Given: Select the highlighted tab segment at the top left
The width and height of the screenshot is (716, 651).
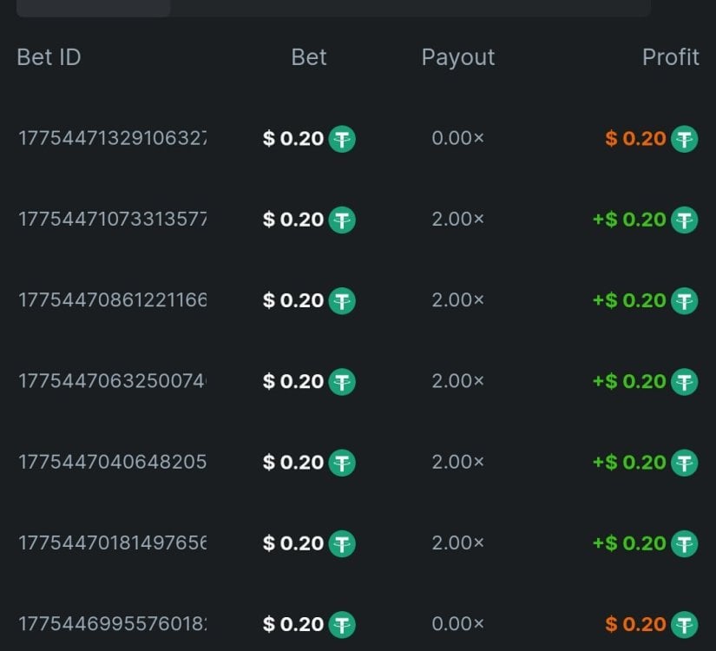Looking at the screenshot, I should tap(94, 8).
